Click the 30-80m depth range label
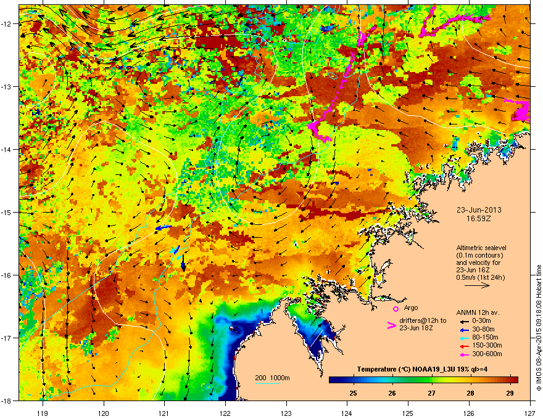The width and height of the screenshot is (543, 419). [x=483, y=330]
